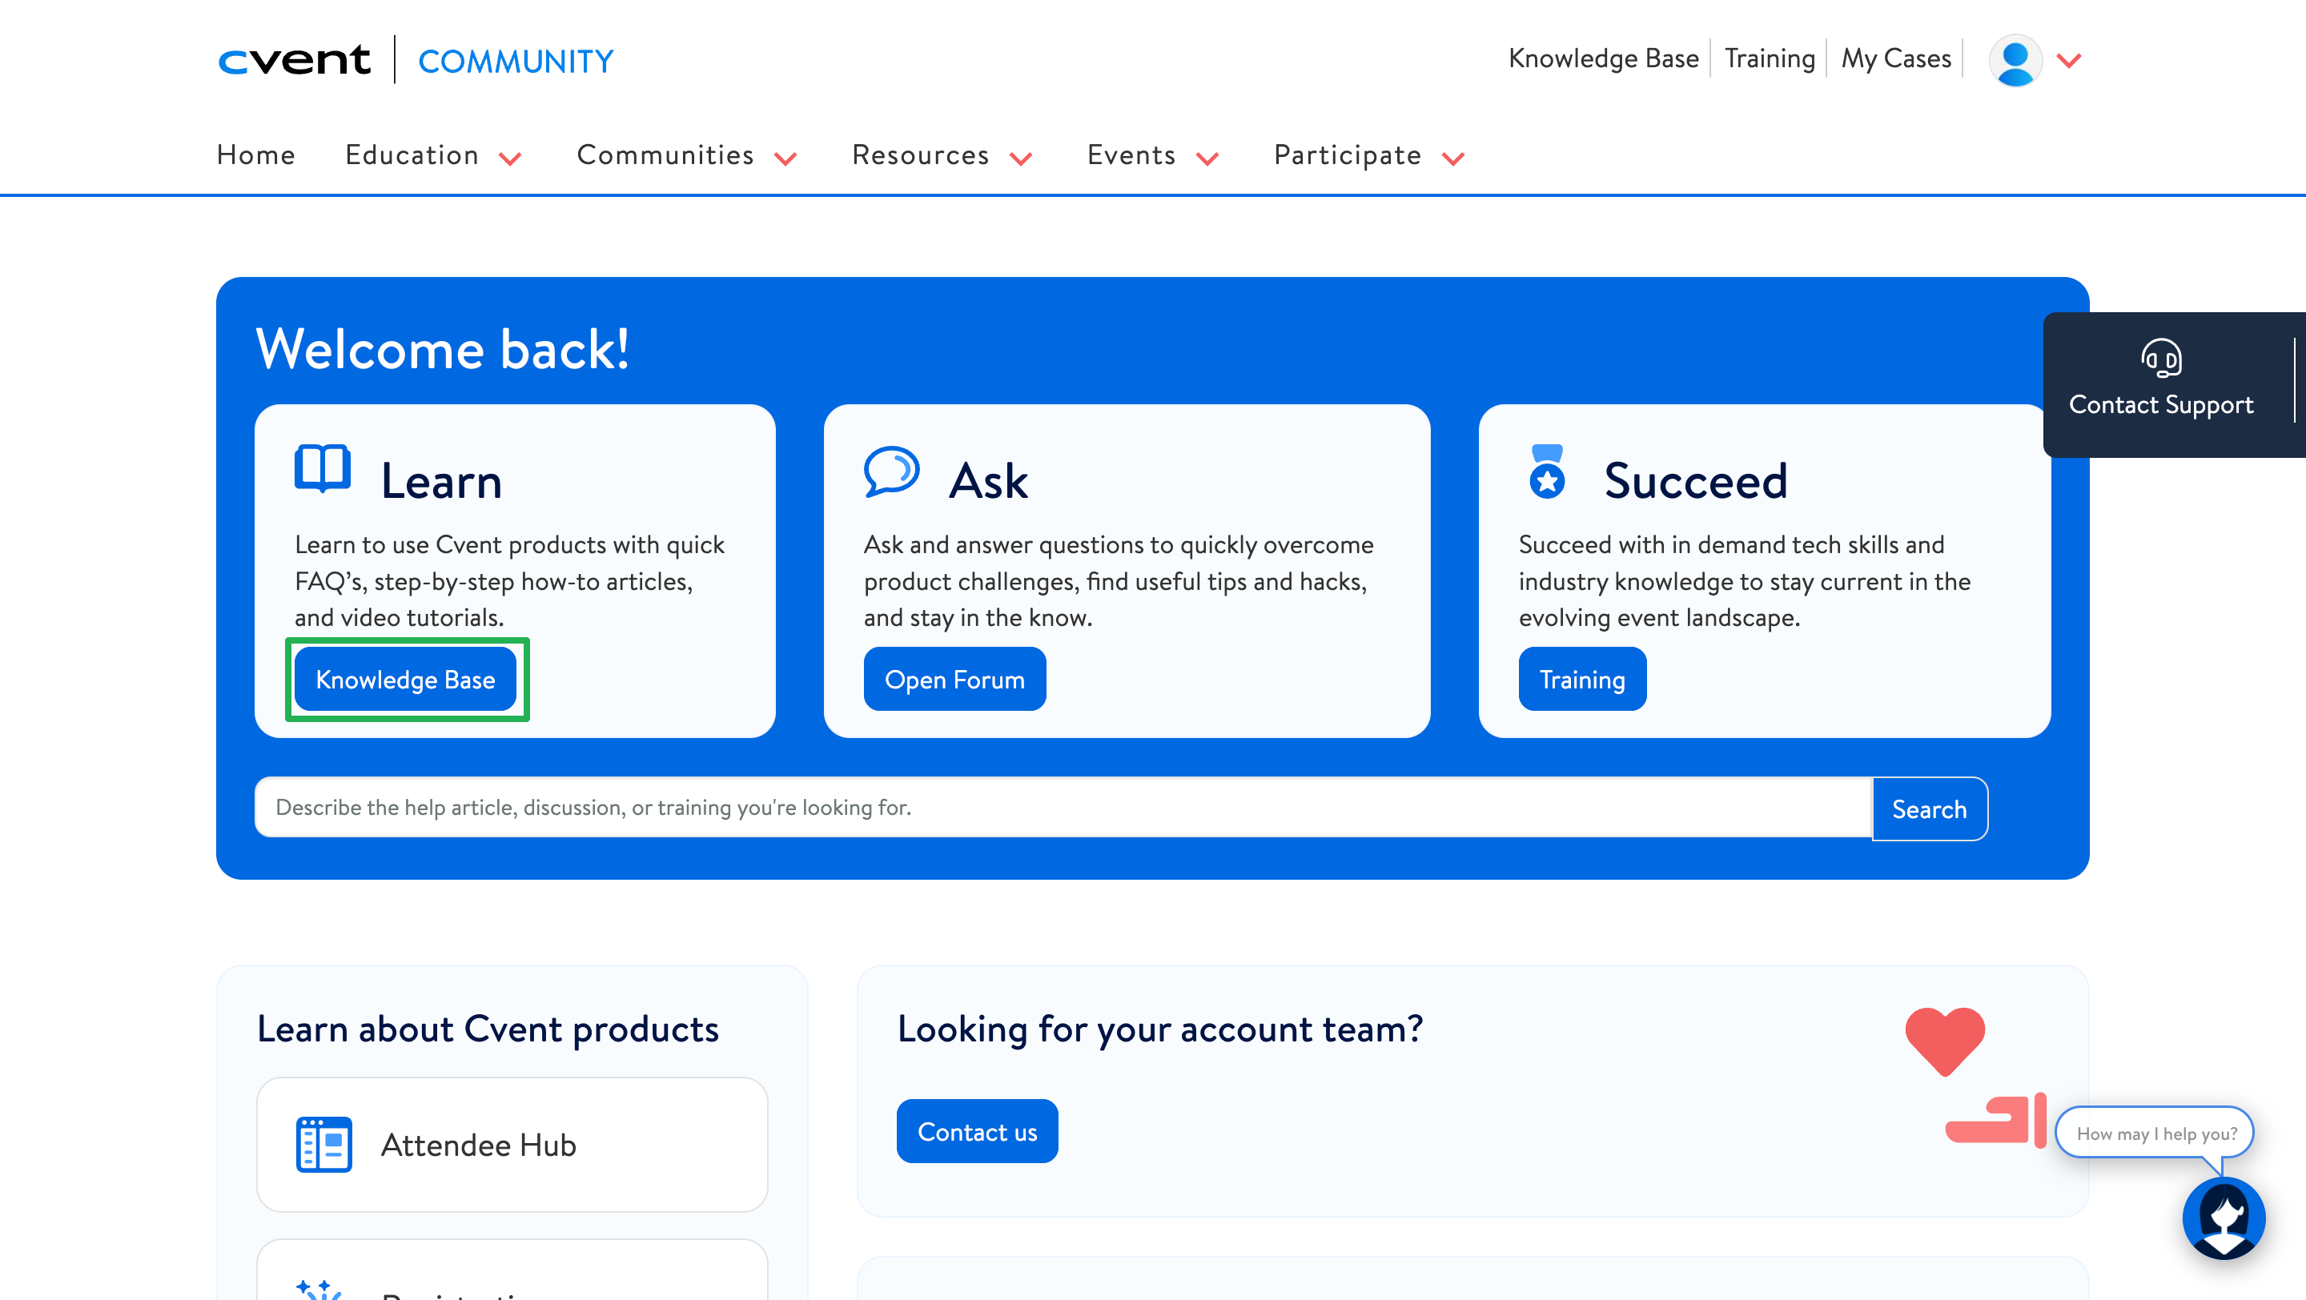Open the user profile avatar
2306x1300 pixels.
click(x=2015, y=60)
